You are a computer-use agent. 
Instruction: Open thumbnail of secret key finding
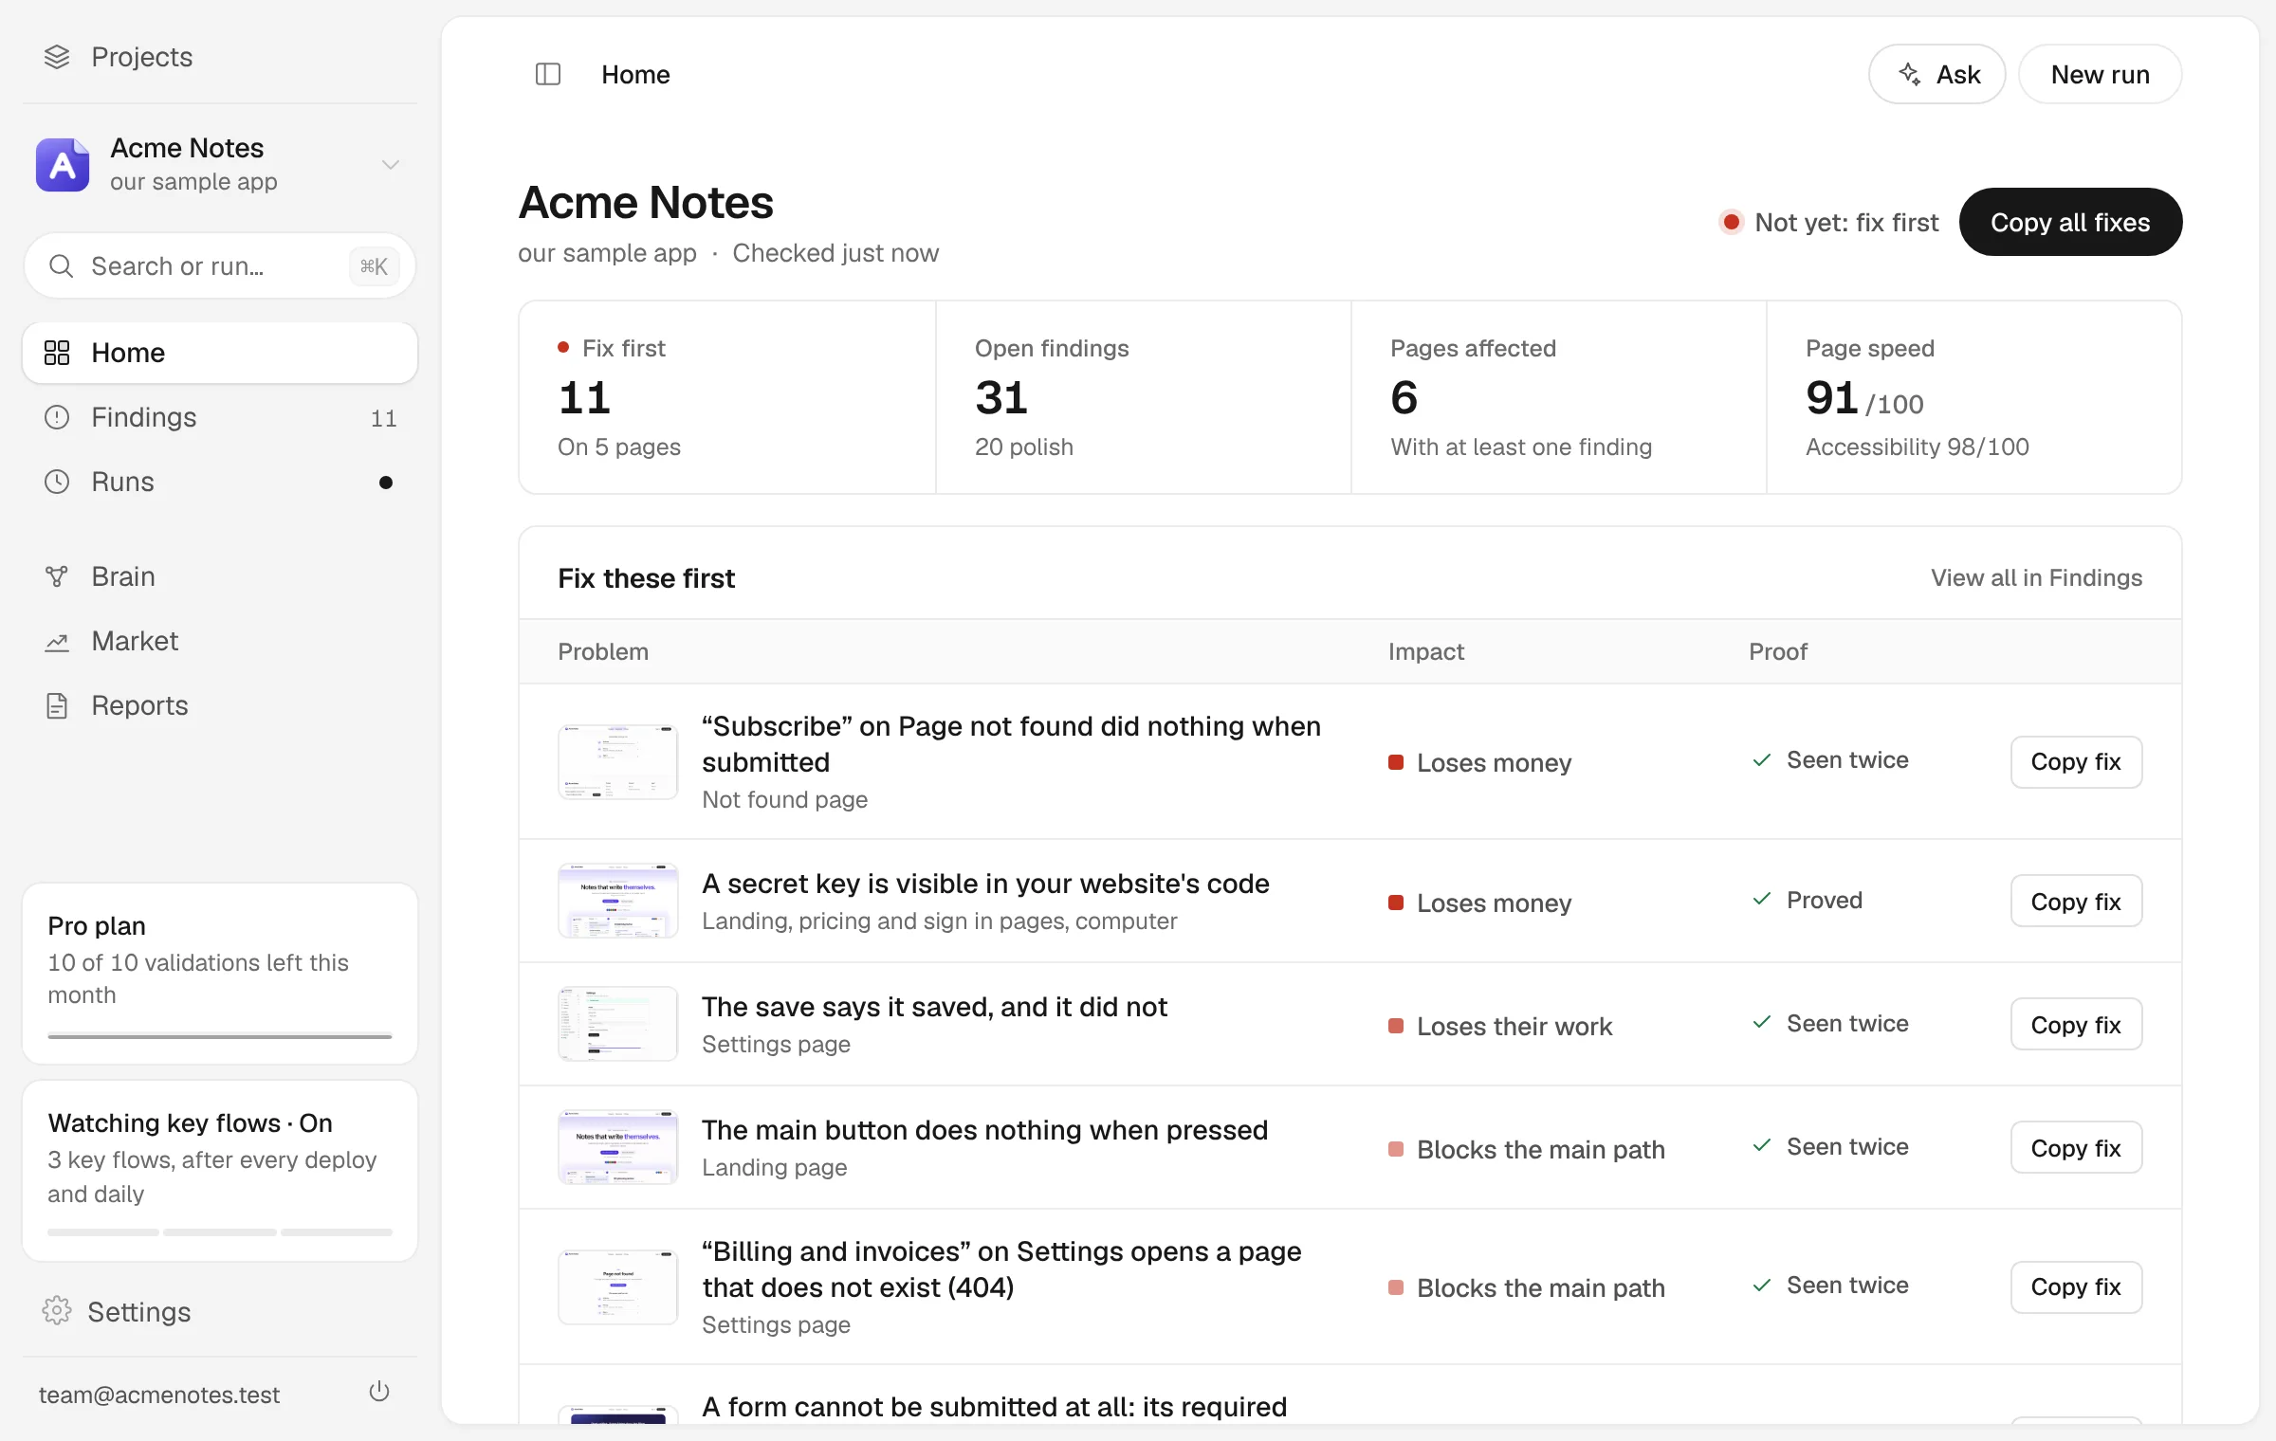[618, 901]
